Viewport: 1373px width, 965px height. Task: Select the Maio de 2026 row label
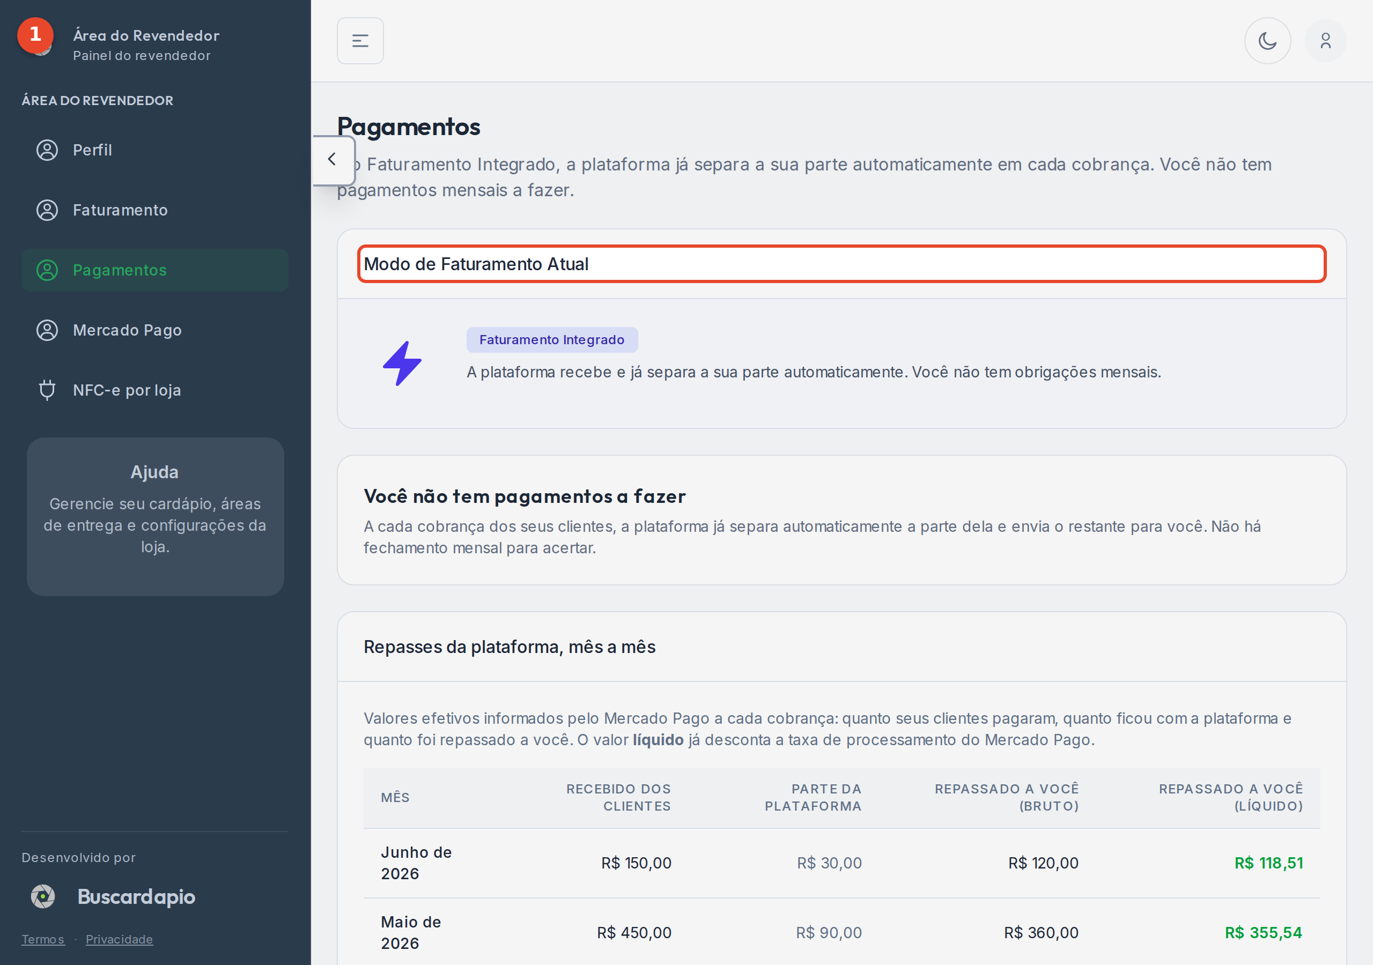click(411, 933)
